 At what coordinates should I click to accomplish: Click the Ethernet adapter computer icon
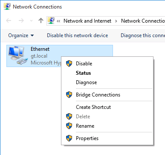(x=17, y=55)
